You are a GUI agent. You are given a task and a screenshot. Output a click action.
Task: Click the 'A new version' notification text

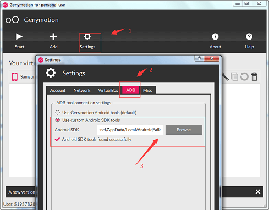(21, 192)
